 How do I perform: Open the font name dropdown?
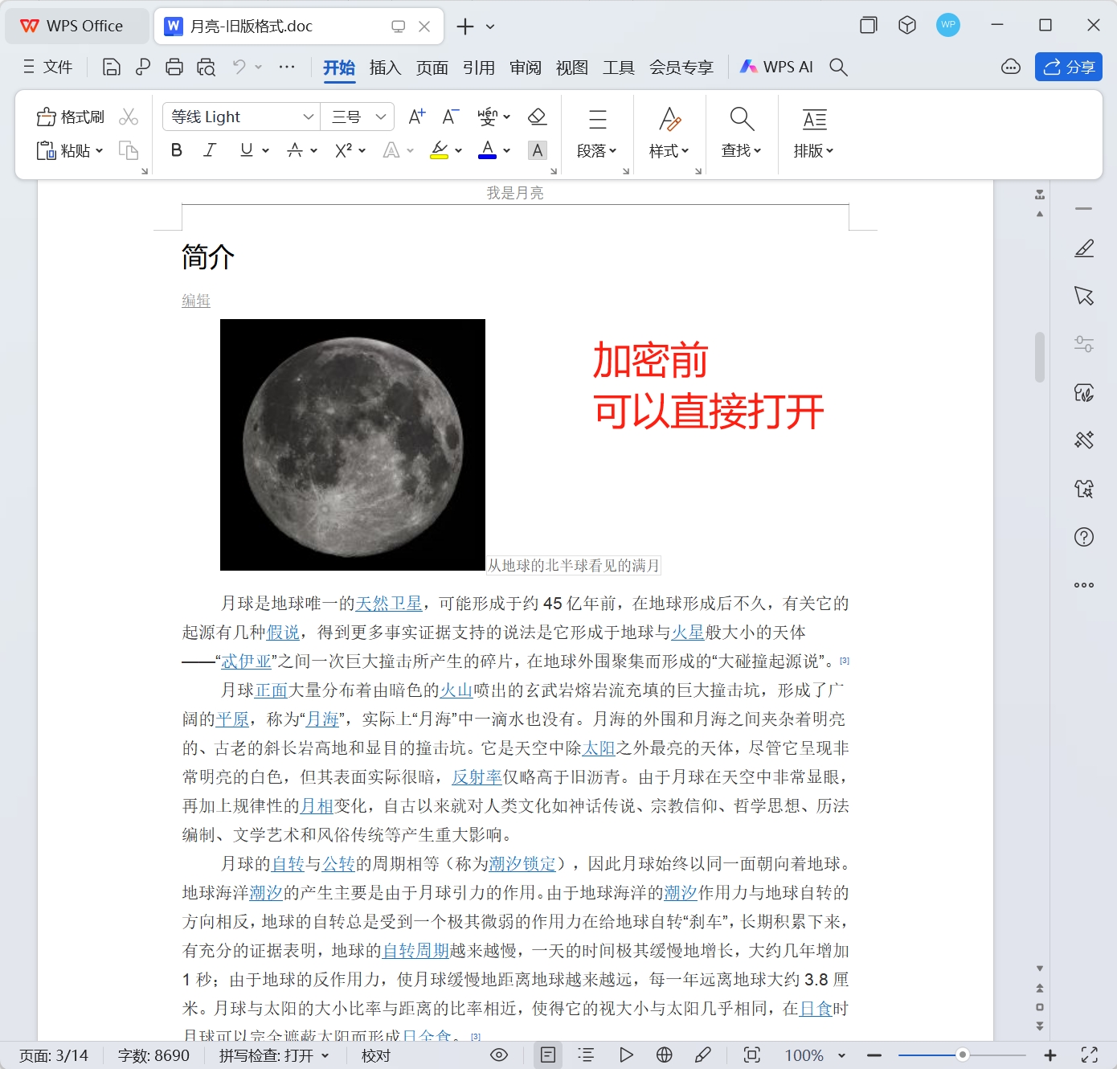coord(309,116)
